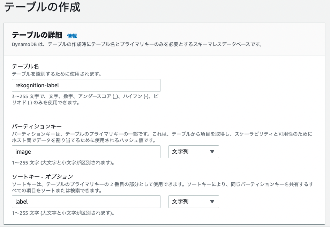The height and width of the screenshot is (227, 330).
Task: Click the arrow icon of the partition key type selector
Action: pos(212,152)
